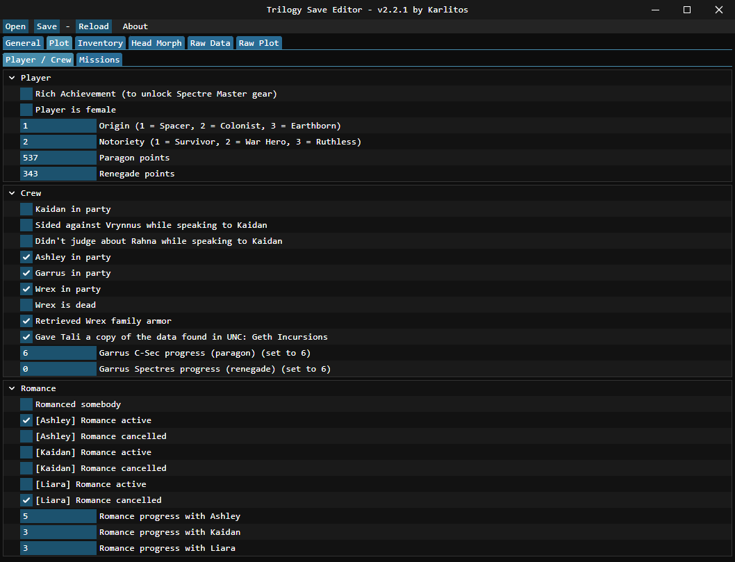
Task: Edit Romance progress with Liara field
Action: tap(58, 548)
